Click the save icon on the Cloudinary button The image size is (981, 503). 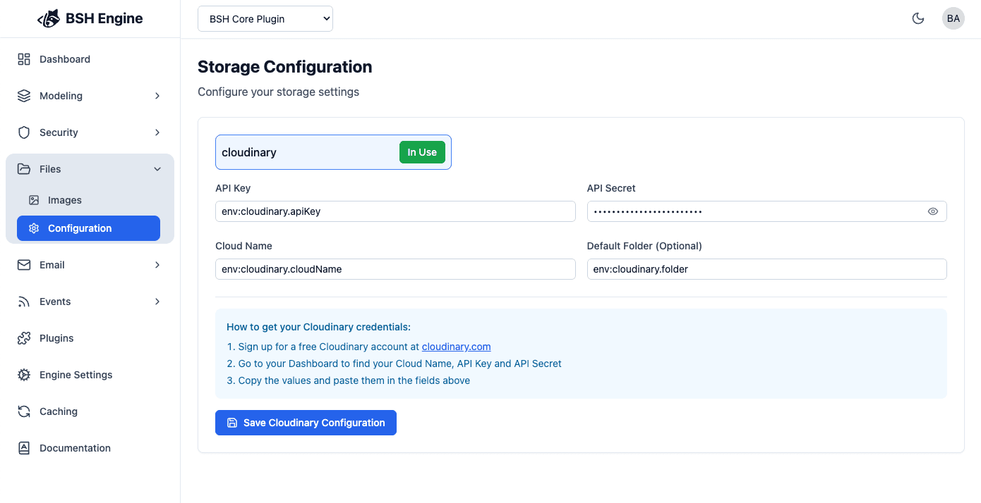232,422
